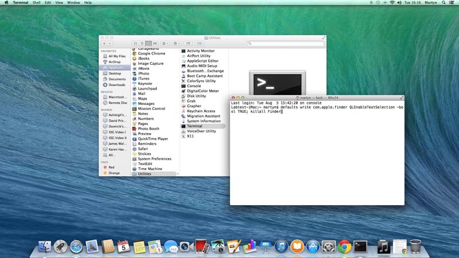Click the Terminal command prompt line
Viewport: 459px width, 258px height.
coord(317,109)
